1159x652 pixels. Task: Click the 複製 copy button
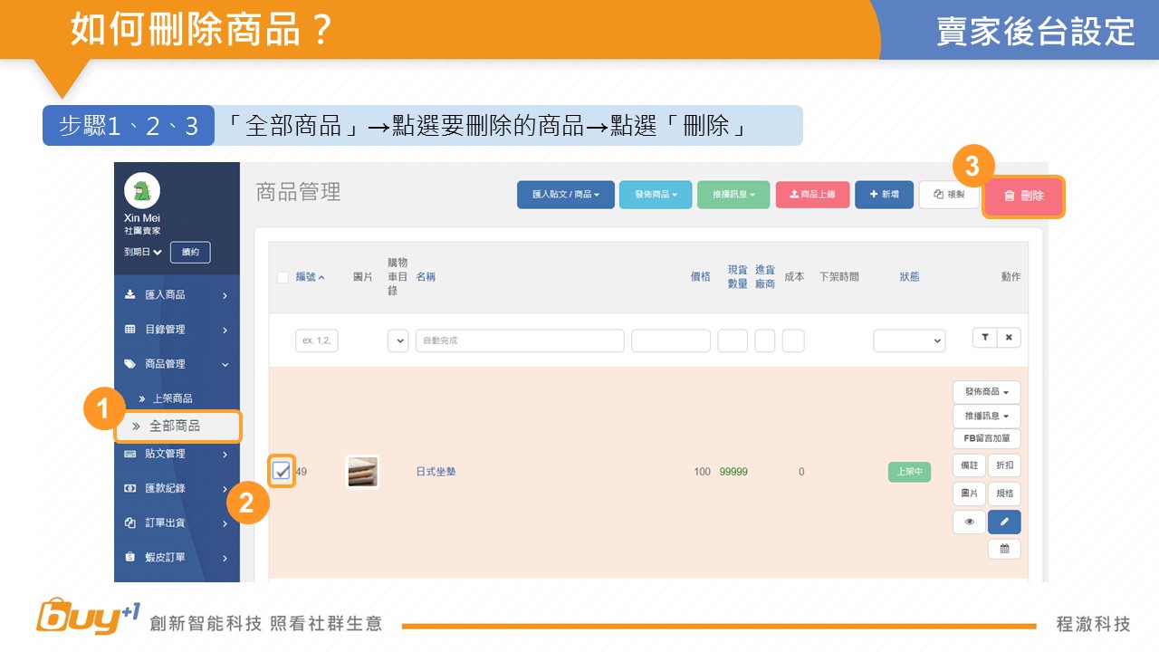tap(949, 195)
